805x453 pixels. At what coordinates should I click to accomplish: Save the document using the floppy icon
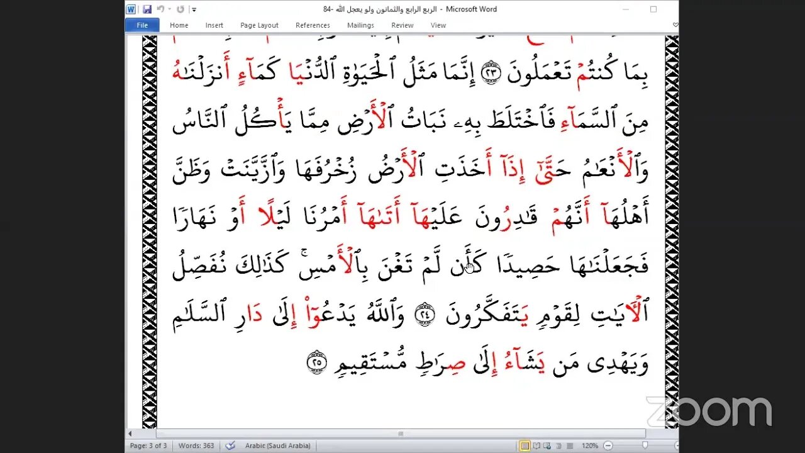pyautogui.click(x=147, y=9)
